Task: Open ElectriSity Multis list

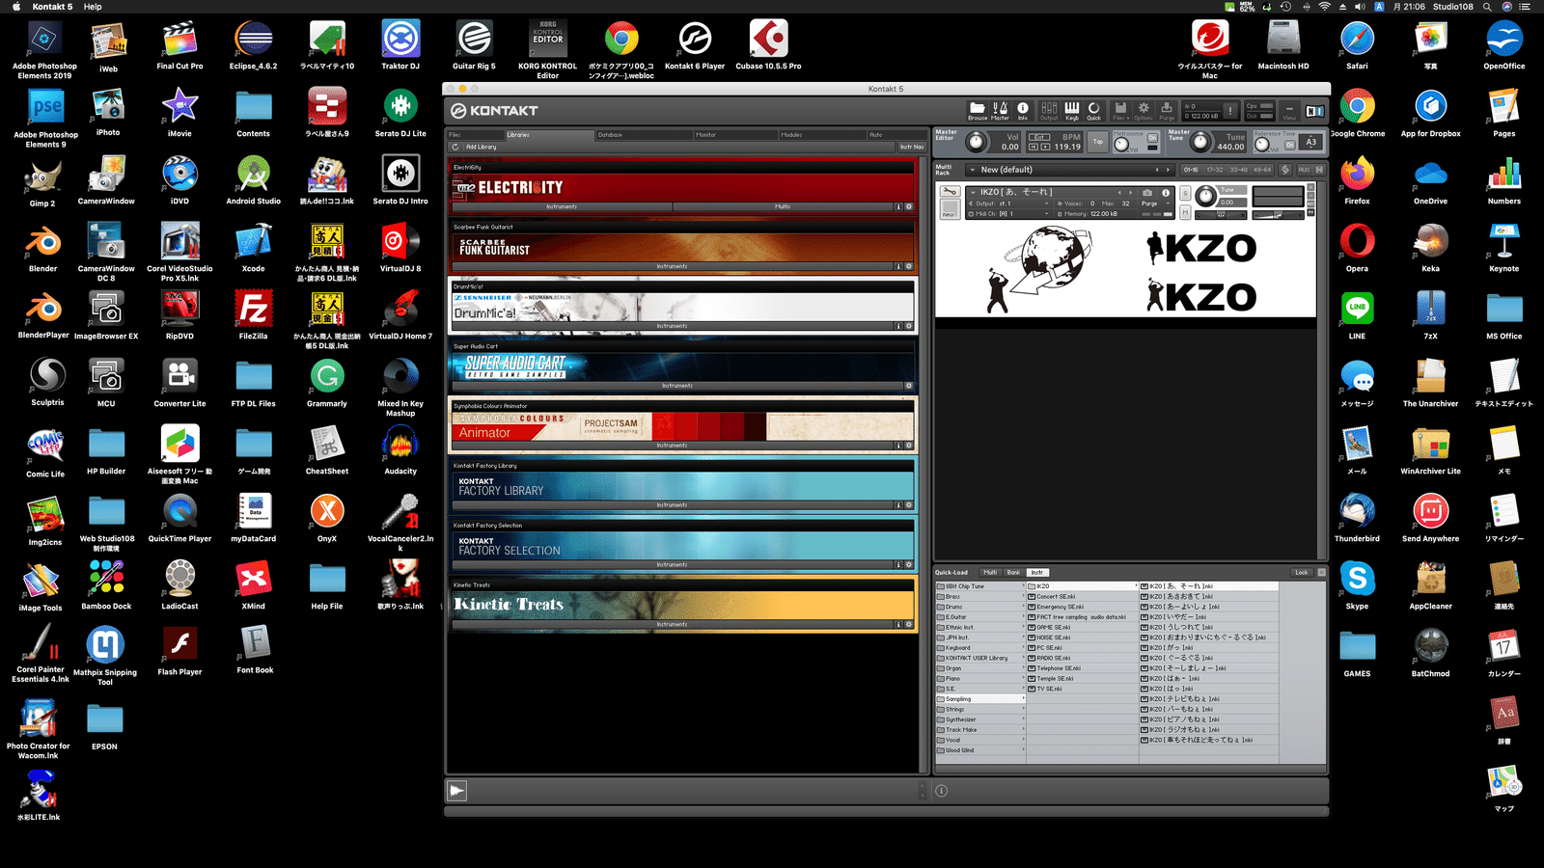Action: click(783, 206)
